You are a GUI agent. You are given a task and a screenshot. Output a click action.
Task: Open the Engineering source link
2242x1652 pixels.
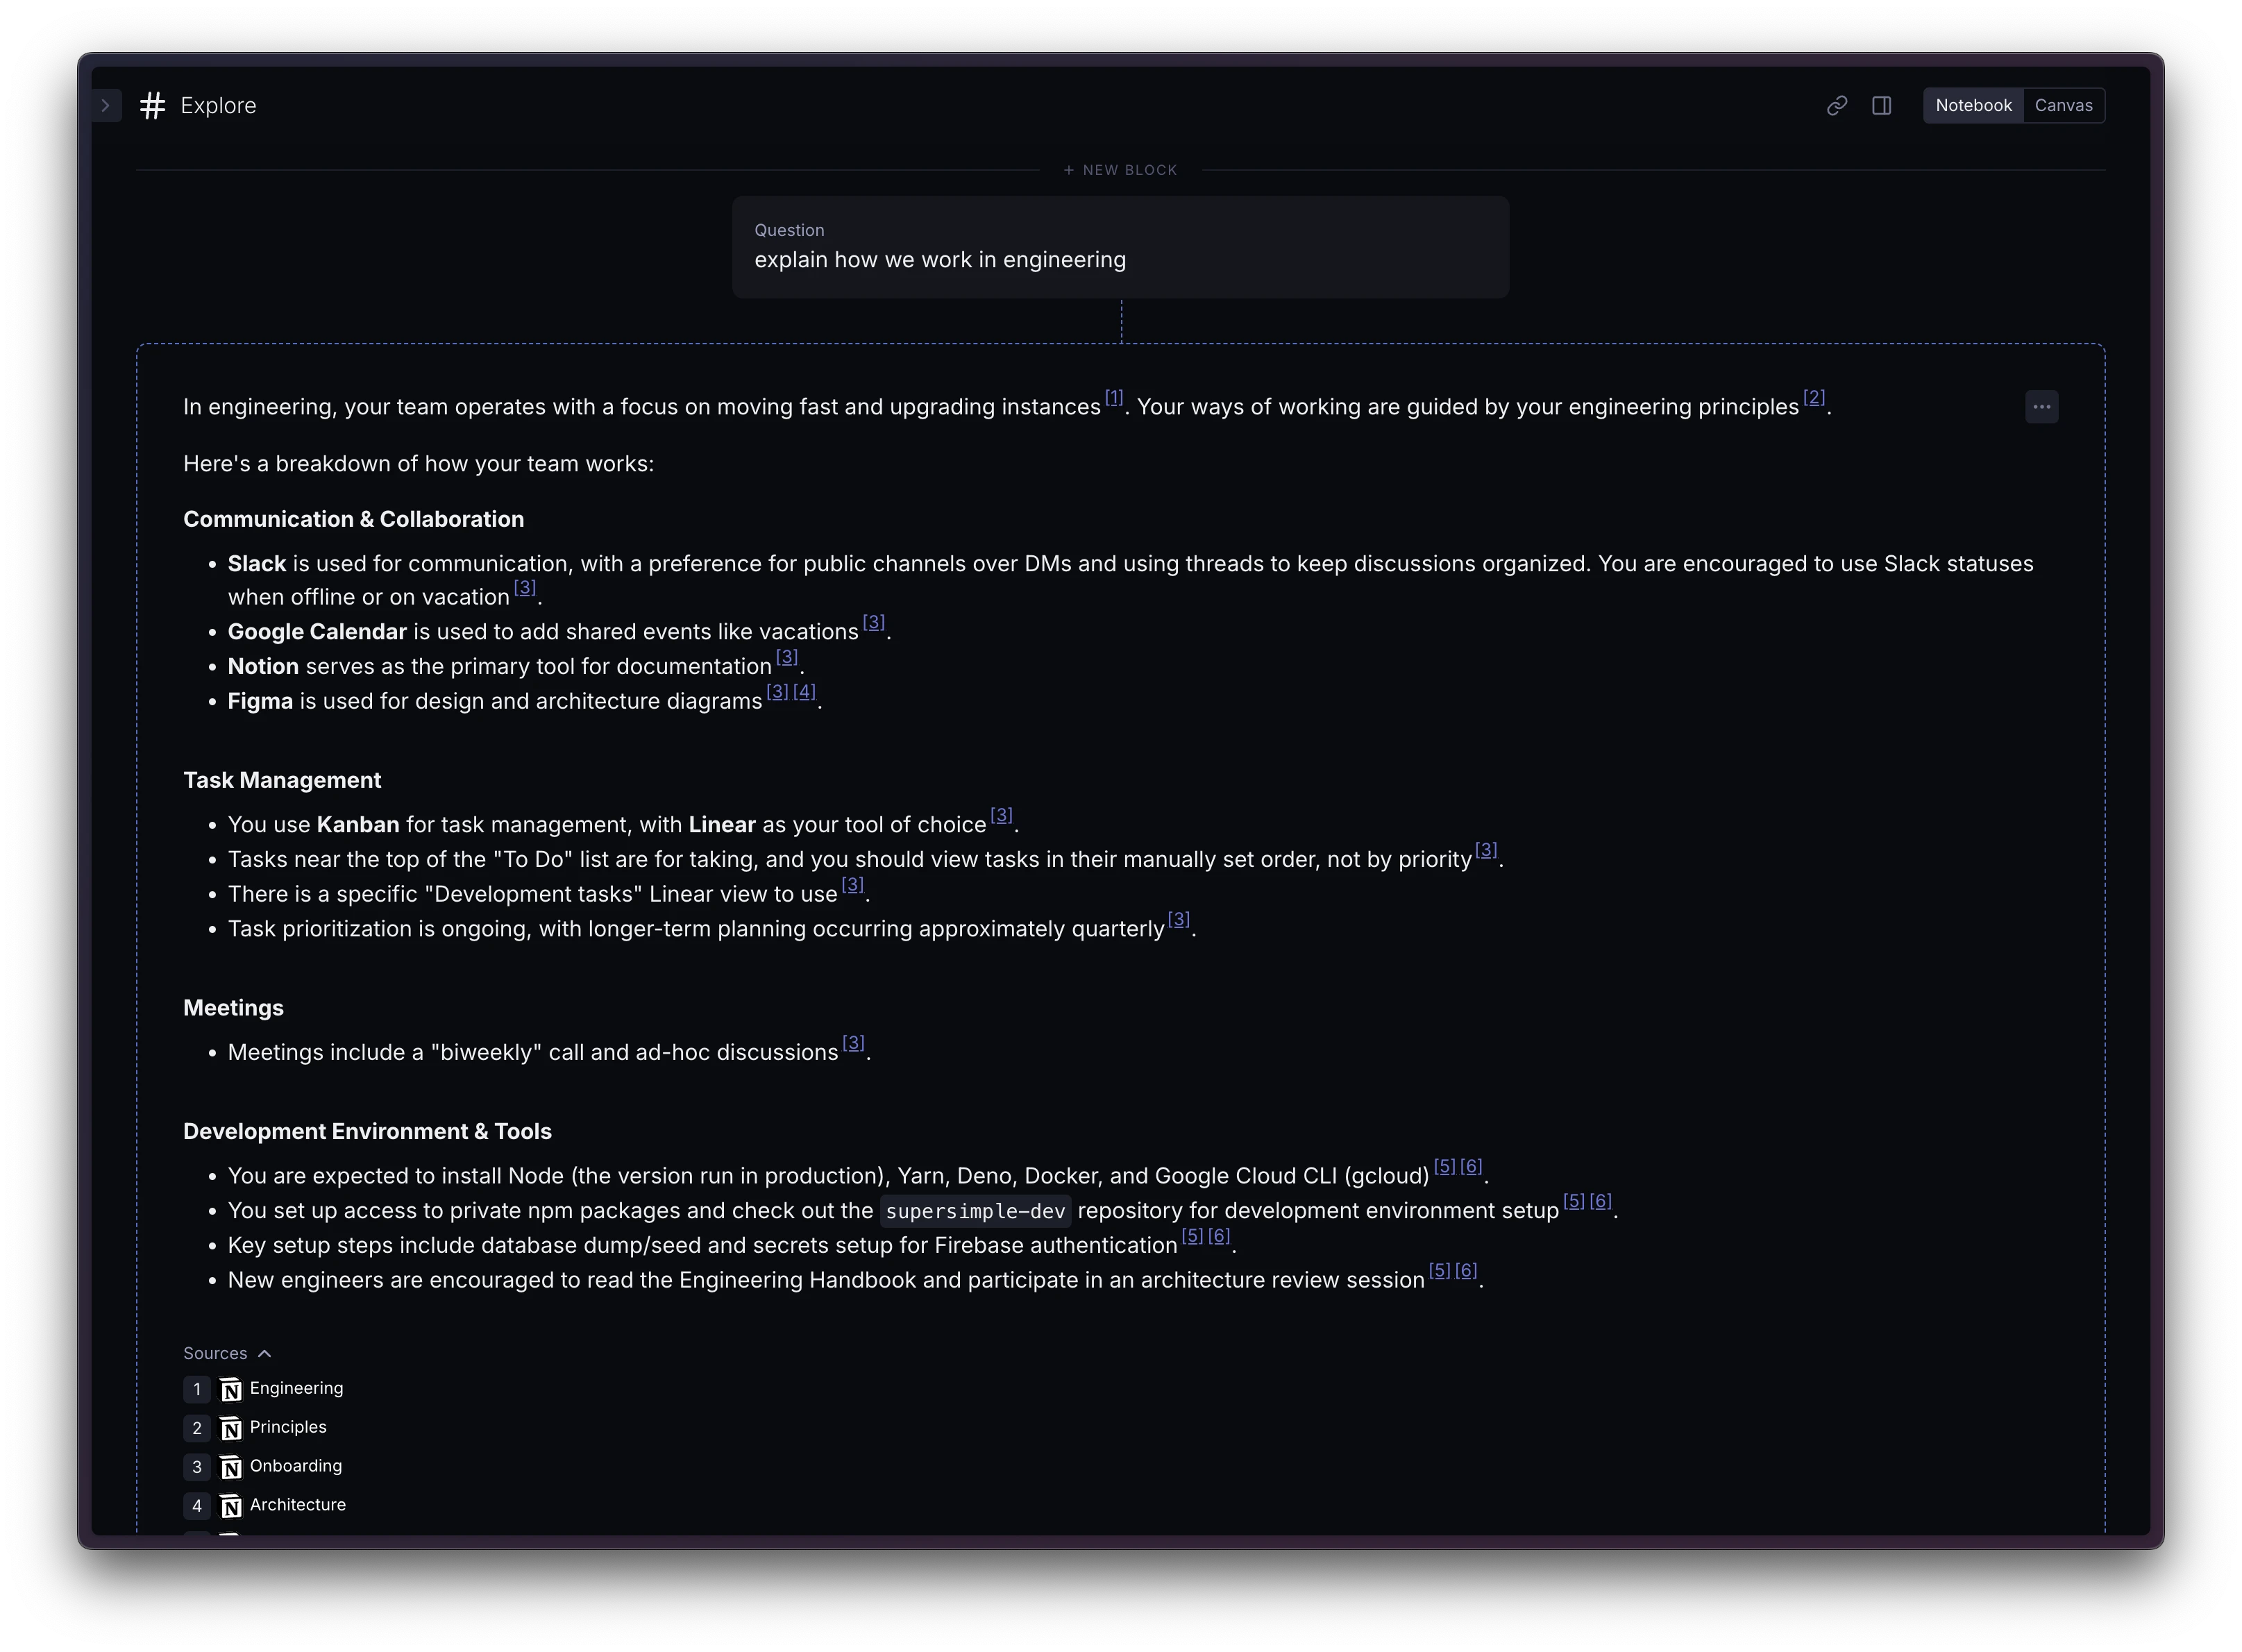(296, 1388)
